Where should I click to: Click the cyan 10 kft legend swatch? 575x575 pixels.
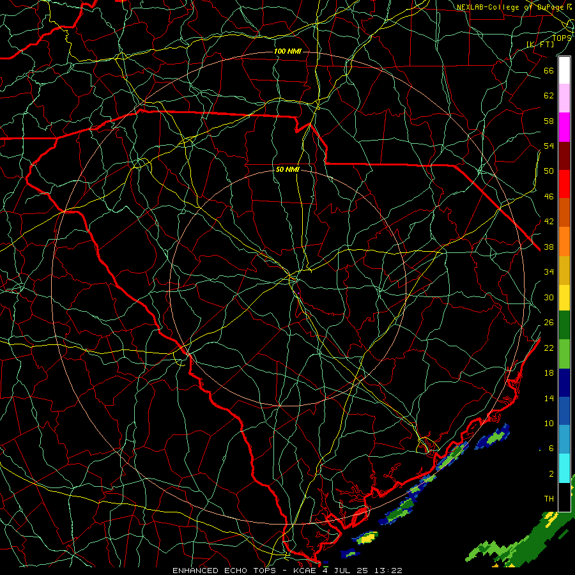(564, 468)
